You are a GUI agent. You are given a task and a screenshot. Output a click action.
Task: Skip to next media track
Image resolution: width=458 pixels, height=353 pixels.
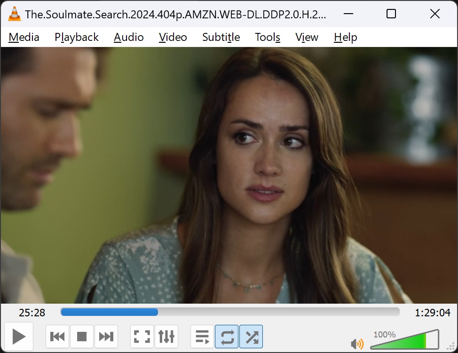tap(106, 337)
